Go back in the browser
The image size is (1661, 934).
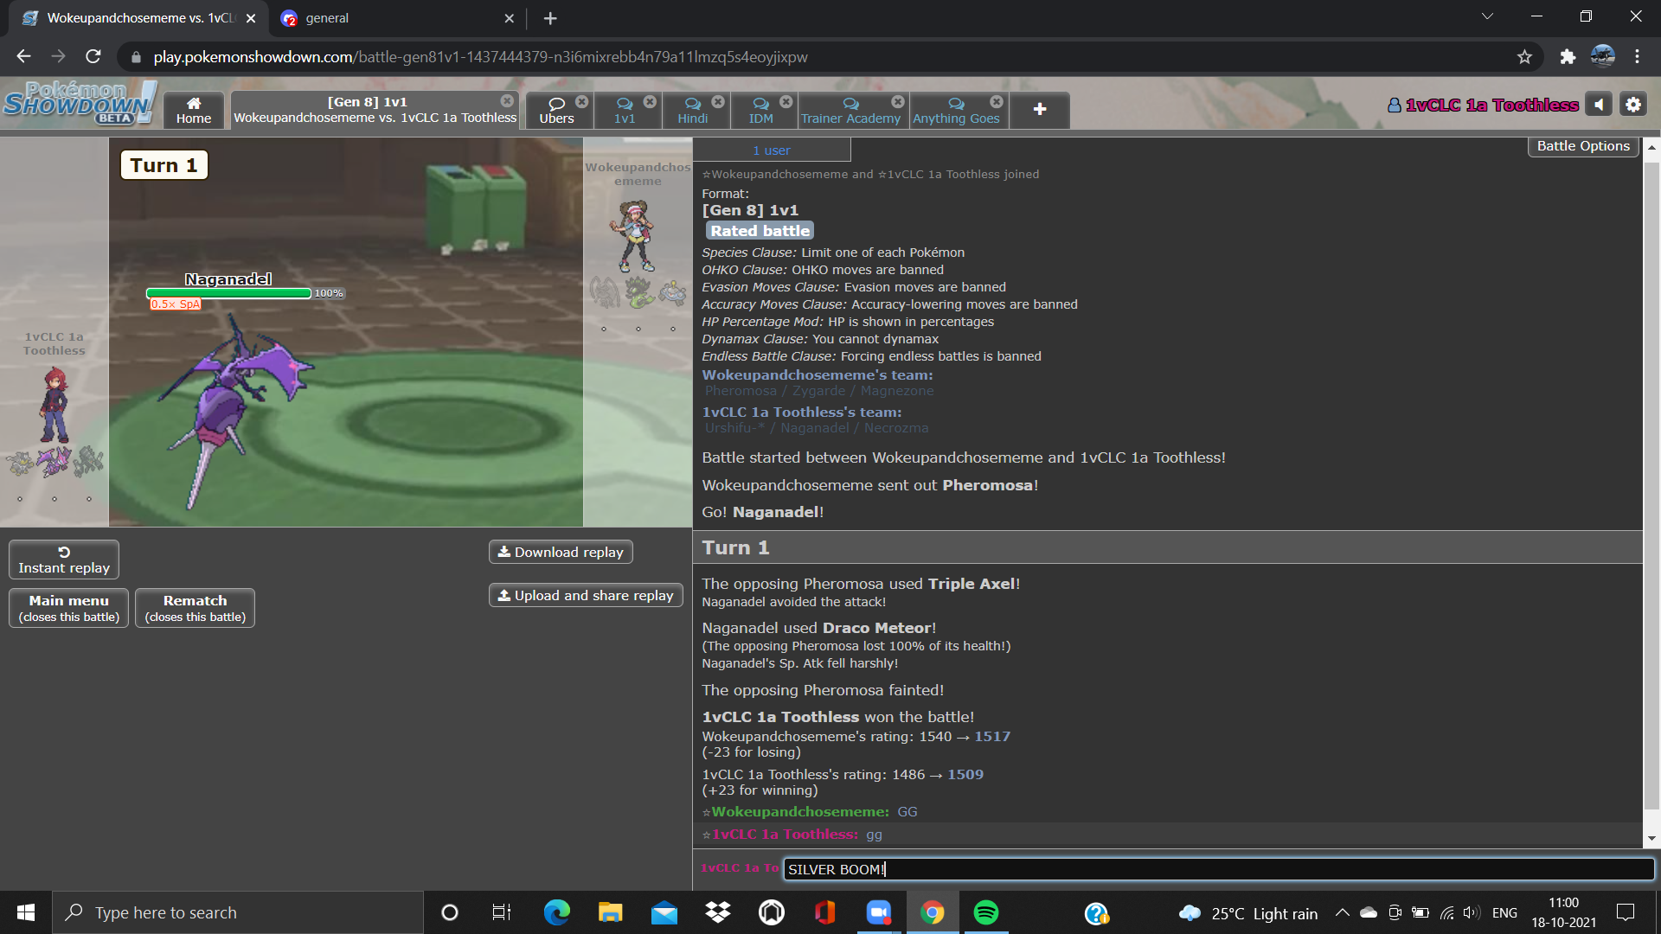tap(23, 56)
